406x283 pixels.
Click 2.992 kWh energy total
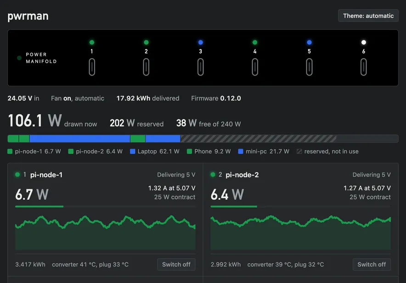click(226, 264)
